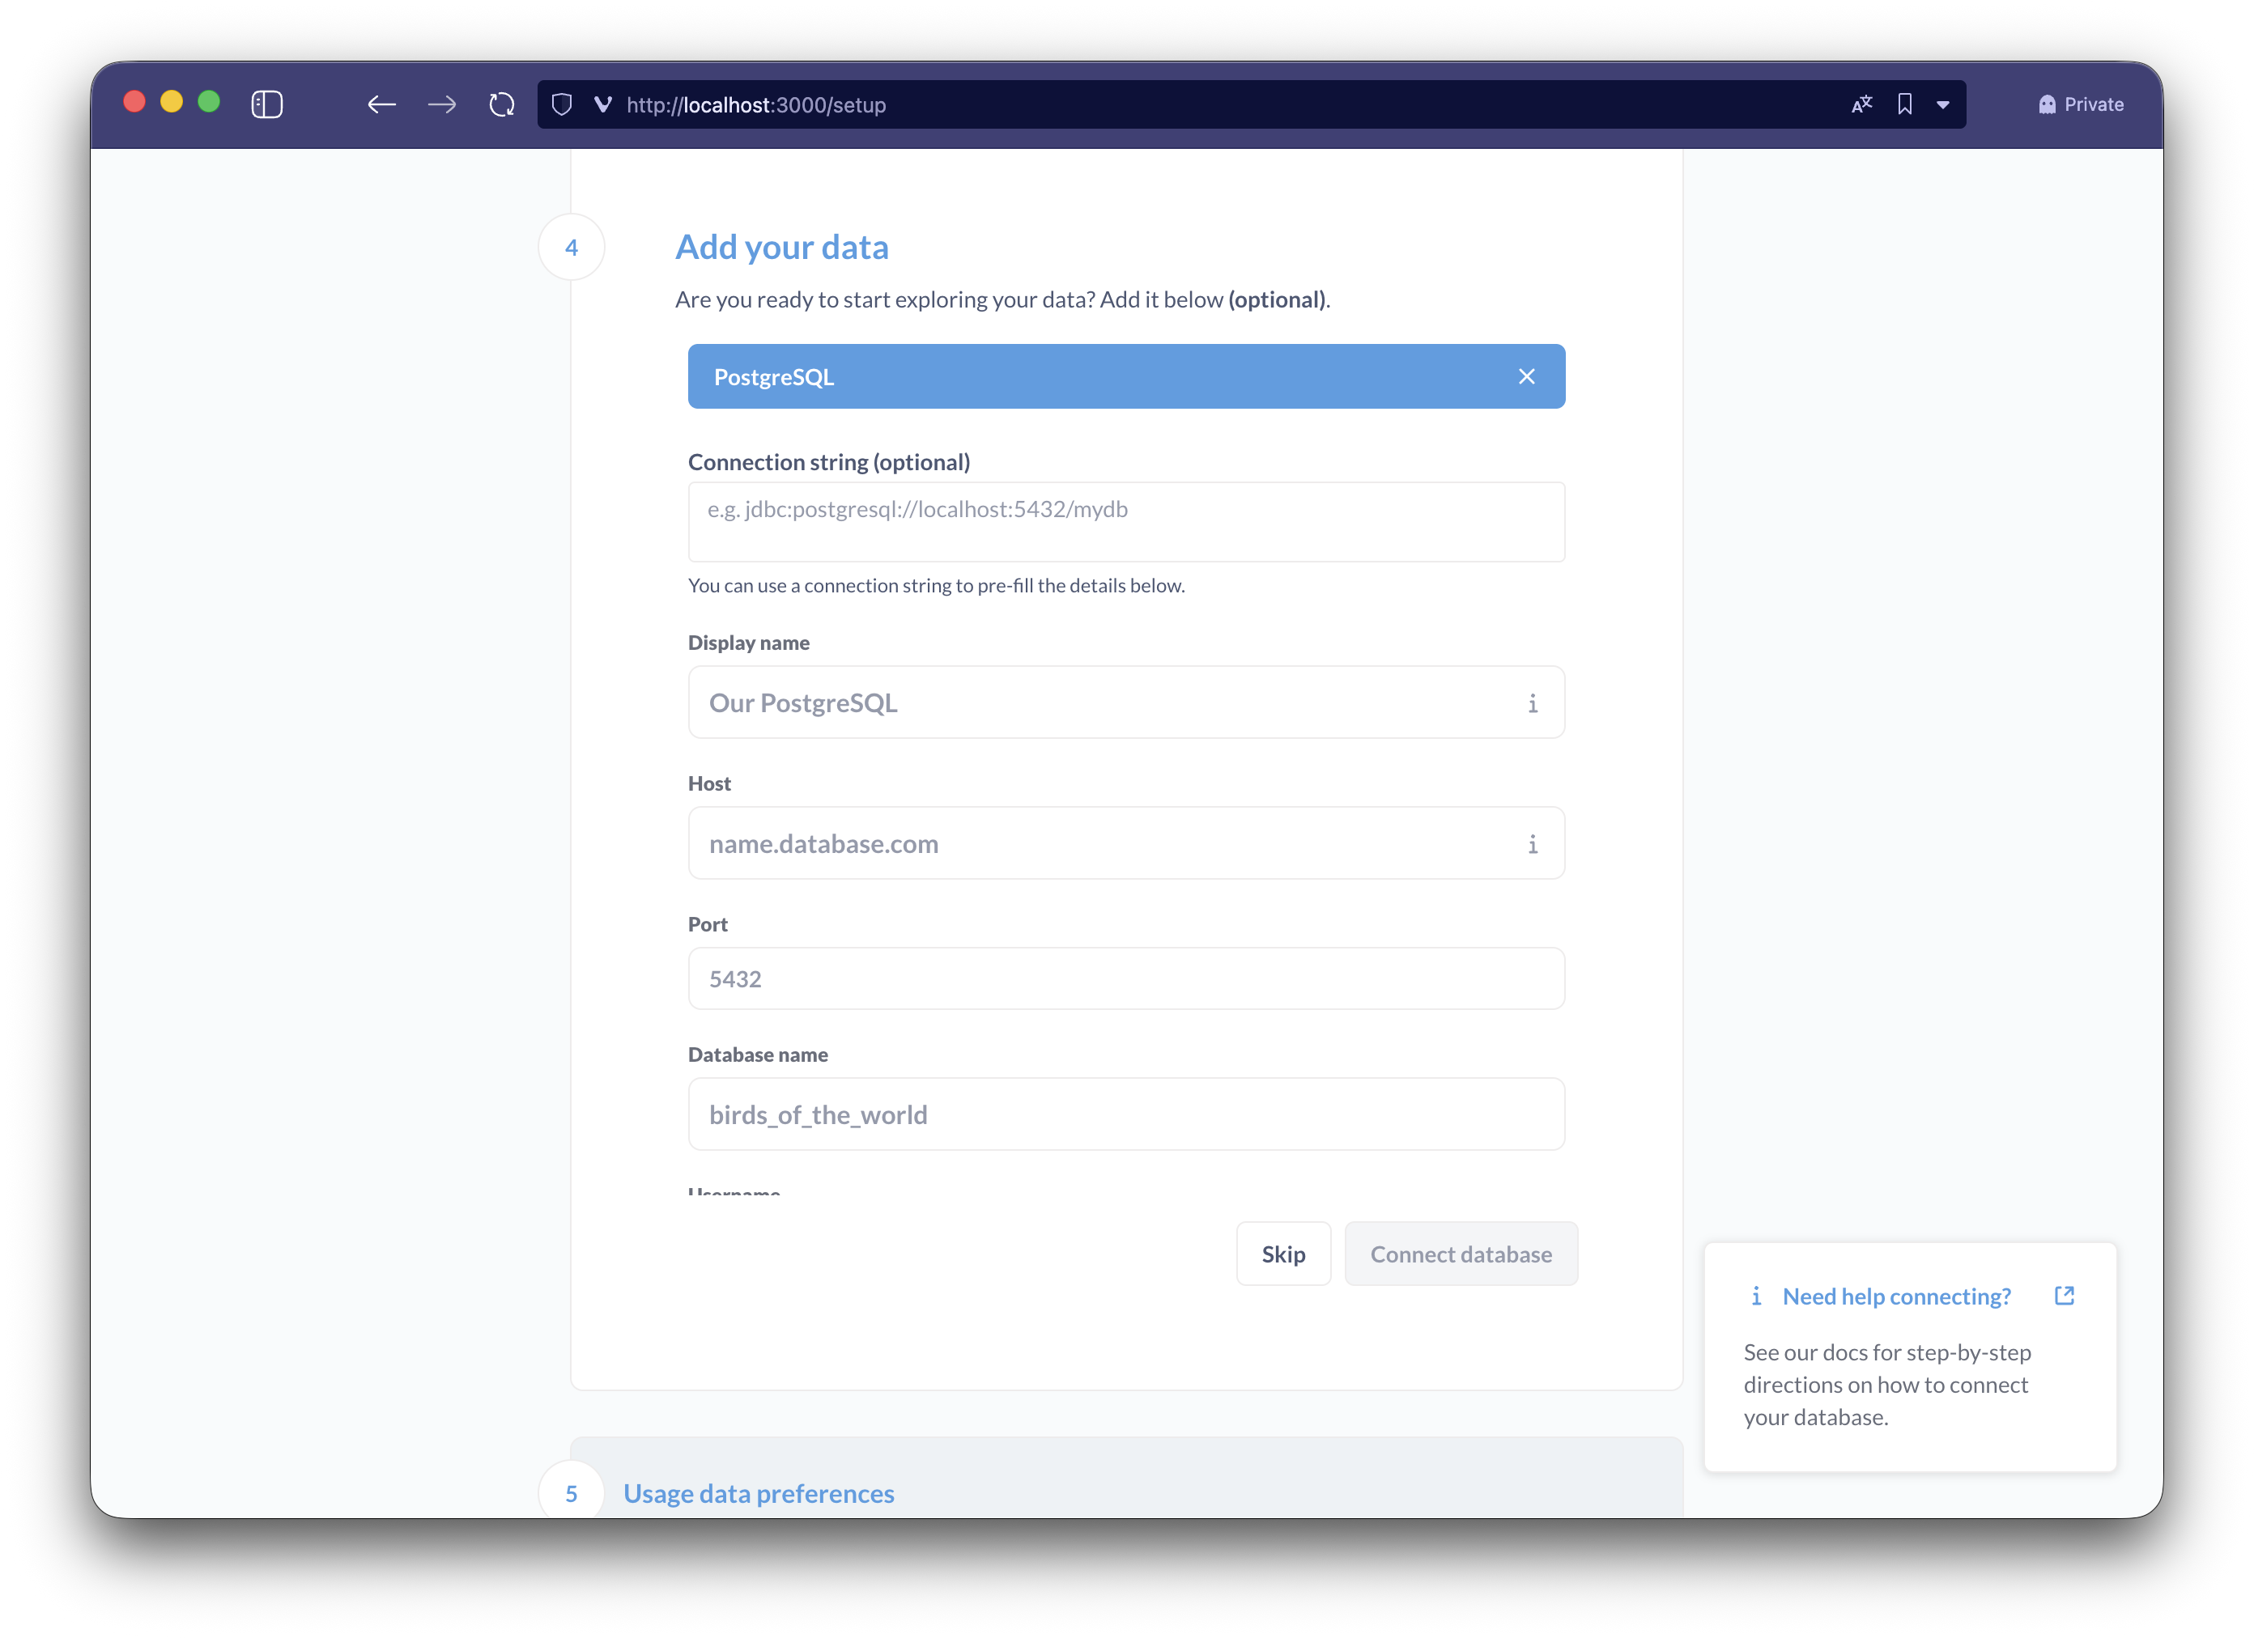Open Need help connecting link
The height and width of the screenshot is (1638, 2254).
point(1896,1296)
